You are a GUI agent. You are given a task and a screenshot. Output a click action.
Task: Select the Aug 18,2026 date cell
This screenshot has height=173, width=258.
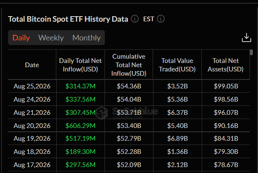(32, 151)
